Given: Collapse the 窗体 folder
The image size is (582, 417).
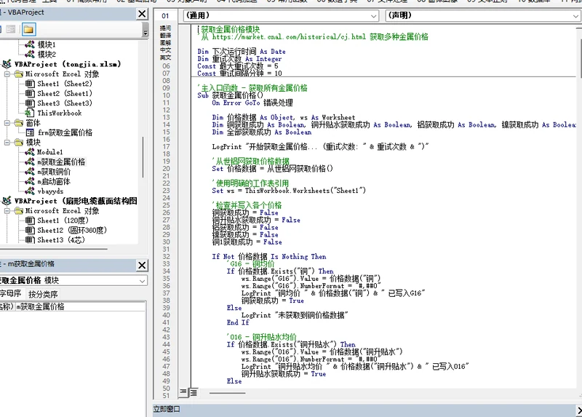Looking at the screenshot, I should pos(7,123).
